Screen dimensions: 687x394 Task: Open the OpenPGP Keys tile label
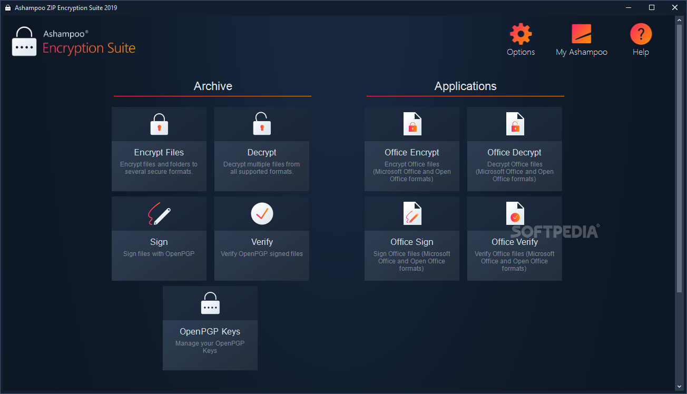[210, 331]
